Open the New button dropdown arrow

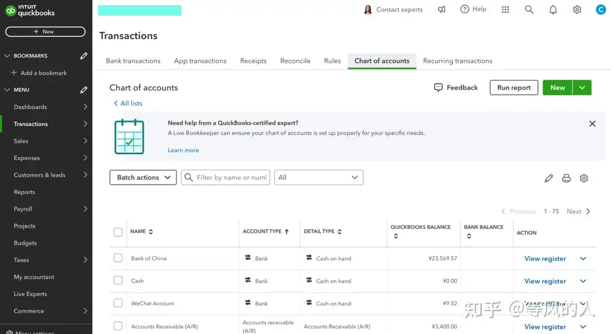[x=582, y=87]
